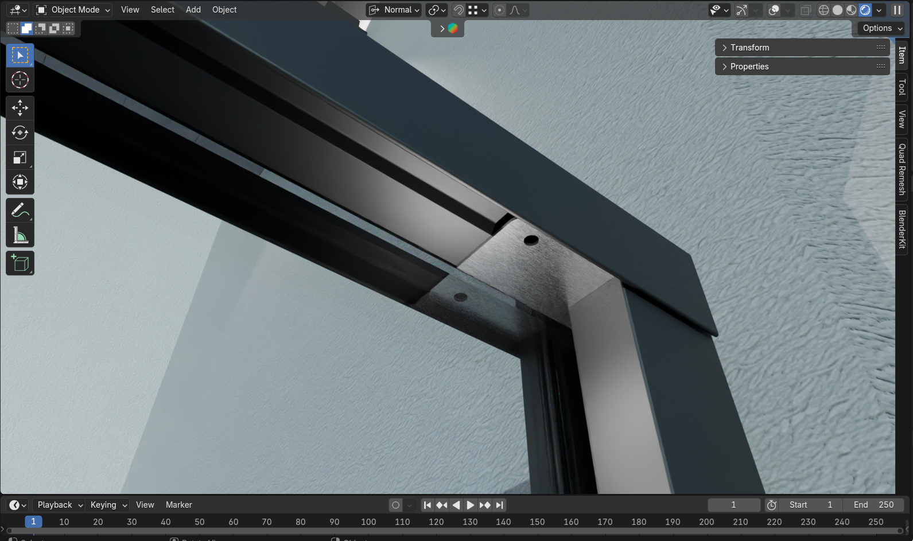Open the Add menu
Viewport: 913px width, 541px height.
[x=193, y=10]
